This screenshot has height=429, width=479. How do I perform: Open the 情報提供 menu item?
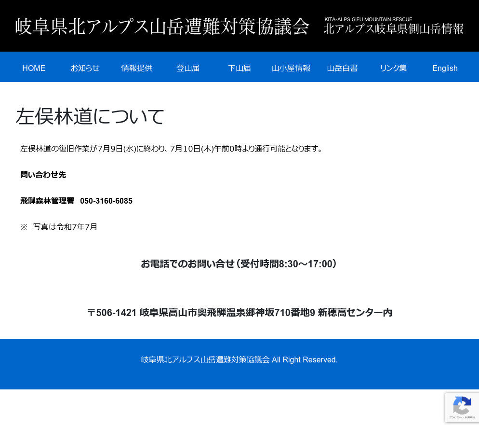click(x=136, y=68)
